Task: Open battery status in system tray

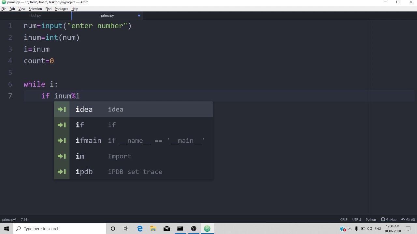Action: (x=363, y=229)
